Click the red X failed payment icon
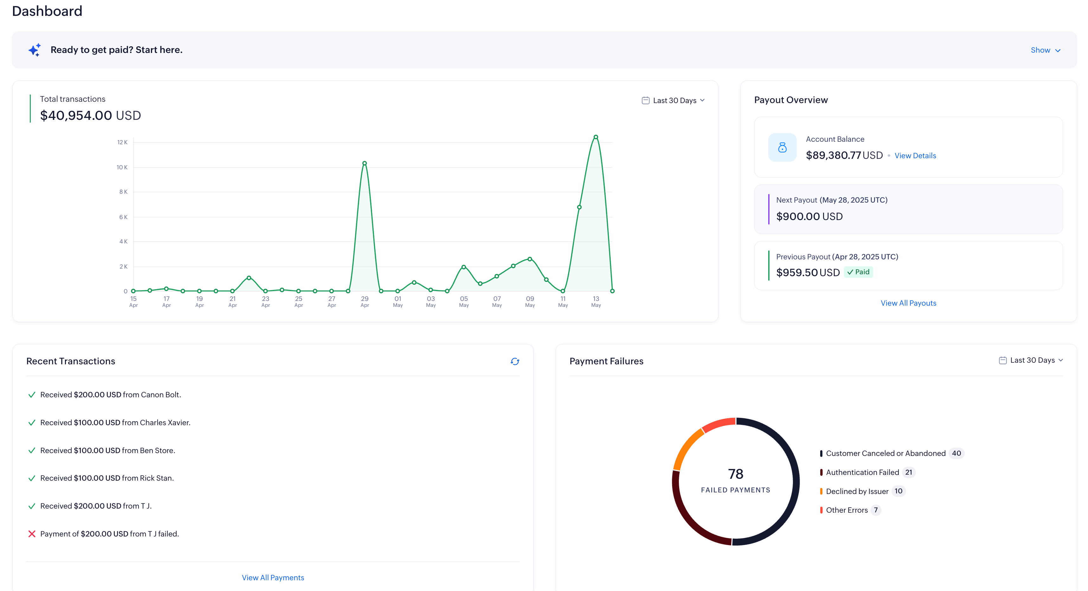 coord(32,534)
